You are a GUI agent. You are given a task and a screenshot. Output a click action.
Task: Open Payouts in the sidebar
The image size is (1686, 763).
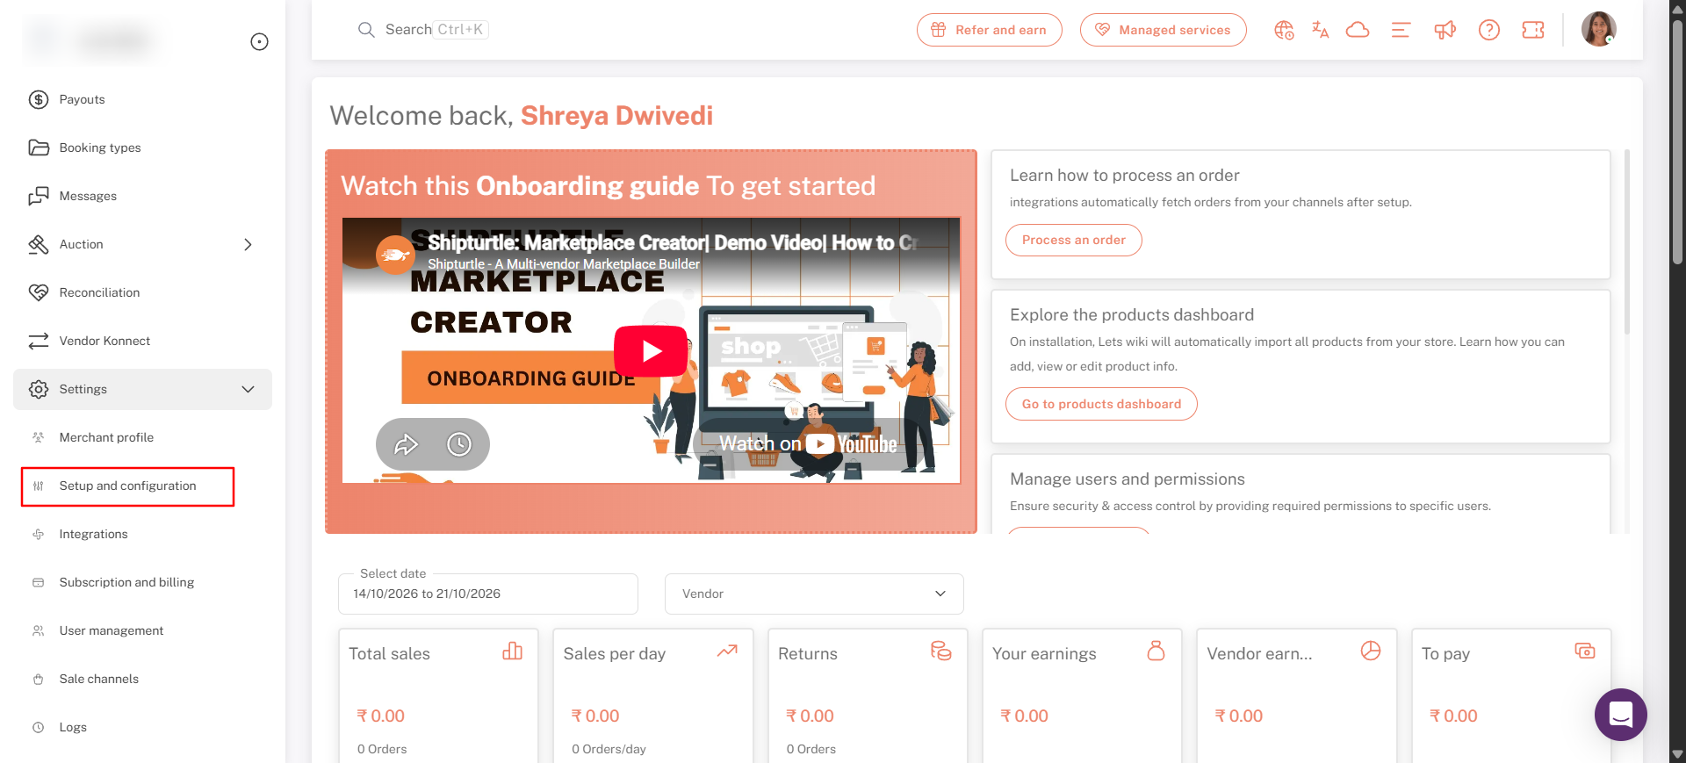pos(142,99)
